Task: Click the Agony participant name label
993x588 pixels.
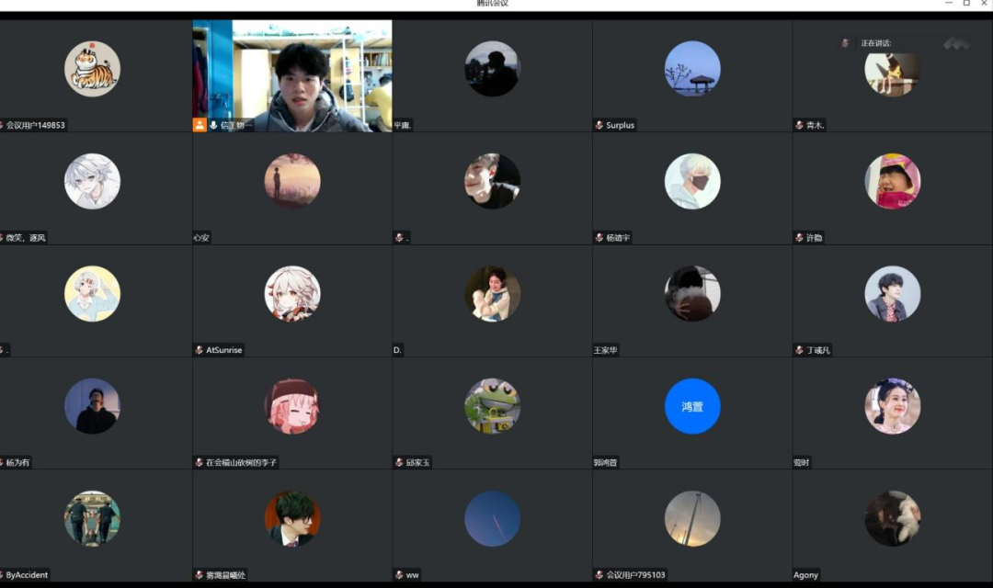Action: click(x=805, y=575)
